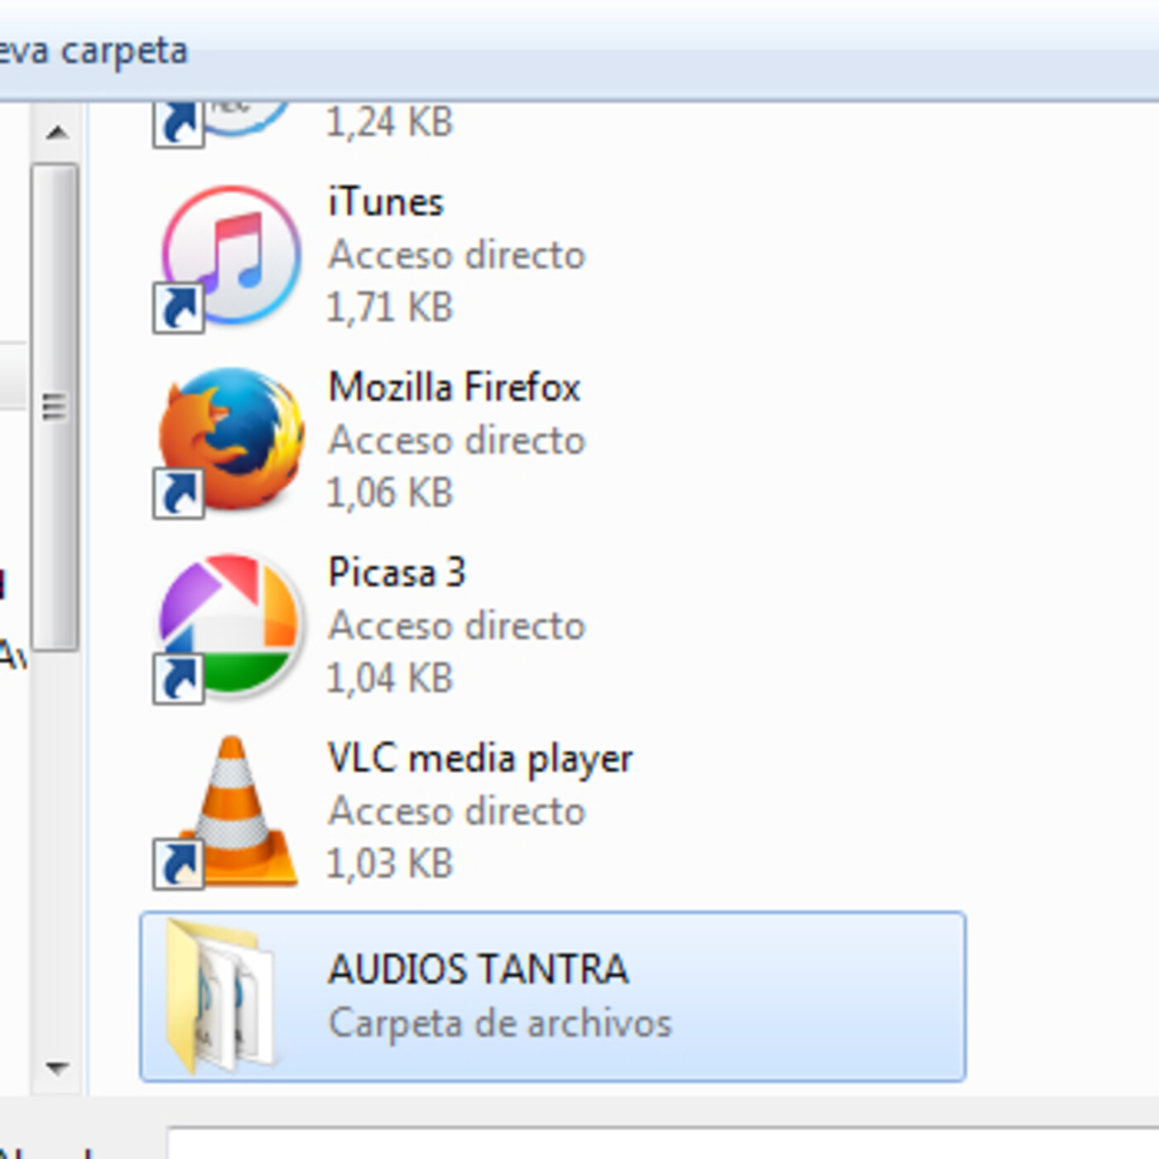Image resolution: width=1159 pixels, height=1159 pixels.
Task: Click Acceso directo under VLC media player
Action: 457,811
